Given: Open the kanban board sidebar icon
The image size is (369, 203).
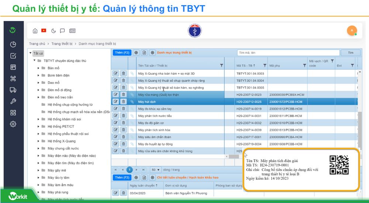Looking at the screenshot, I should coord(13,67).
